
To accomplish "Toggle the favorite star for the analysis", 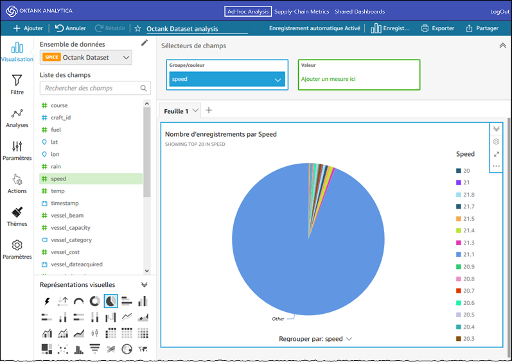I will [x=137, y=28].
